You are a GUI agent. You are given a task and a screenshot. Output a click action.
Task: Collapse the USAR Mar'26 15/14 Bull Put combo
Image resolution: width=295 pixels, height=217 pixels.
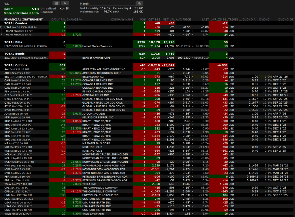pyautogui.click(x=2, y=27)
